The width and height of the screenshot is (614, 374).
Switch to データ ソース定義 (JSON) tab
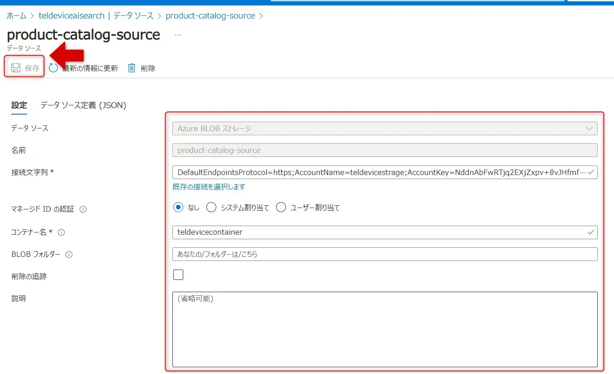83,105
